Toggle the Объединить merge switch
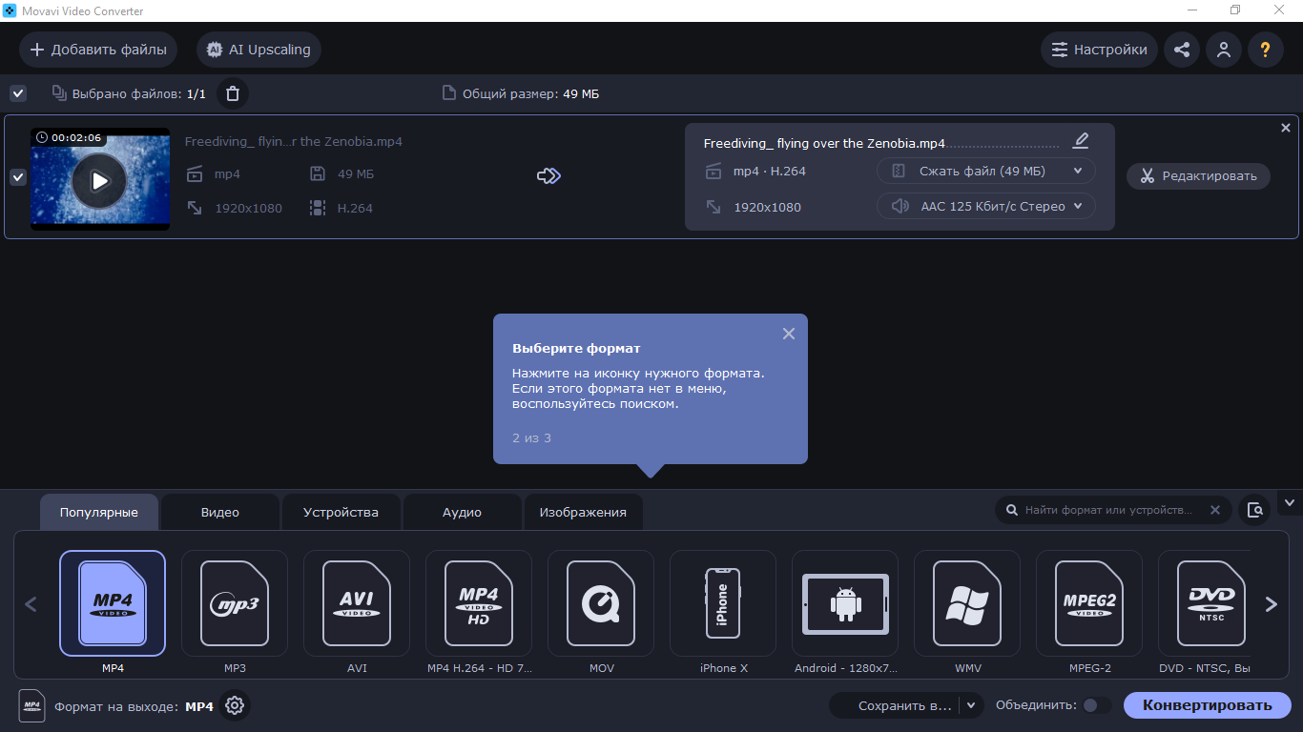Viewport: 1303px width, 732px height. point(1097,705)
